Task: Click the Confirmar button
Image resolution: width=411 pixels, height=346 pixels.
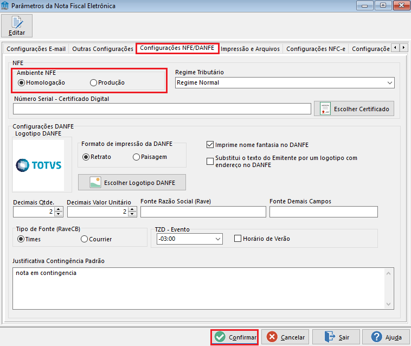Action: pos(235,337)
